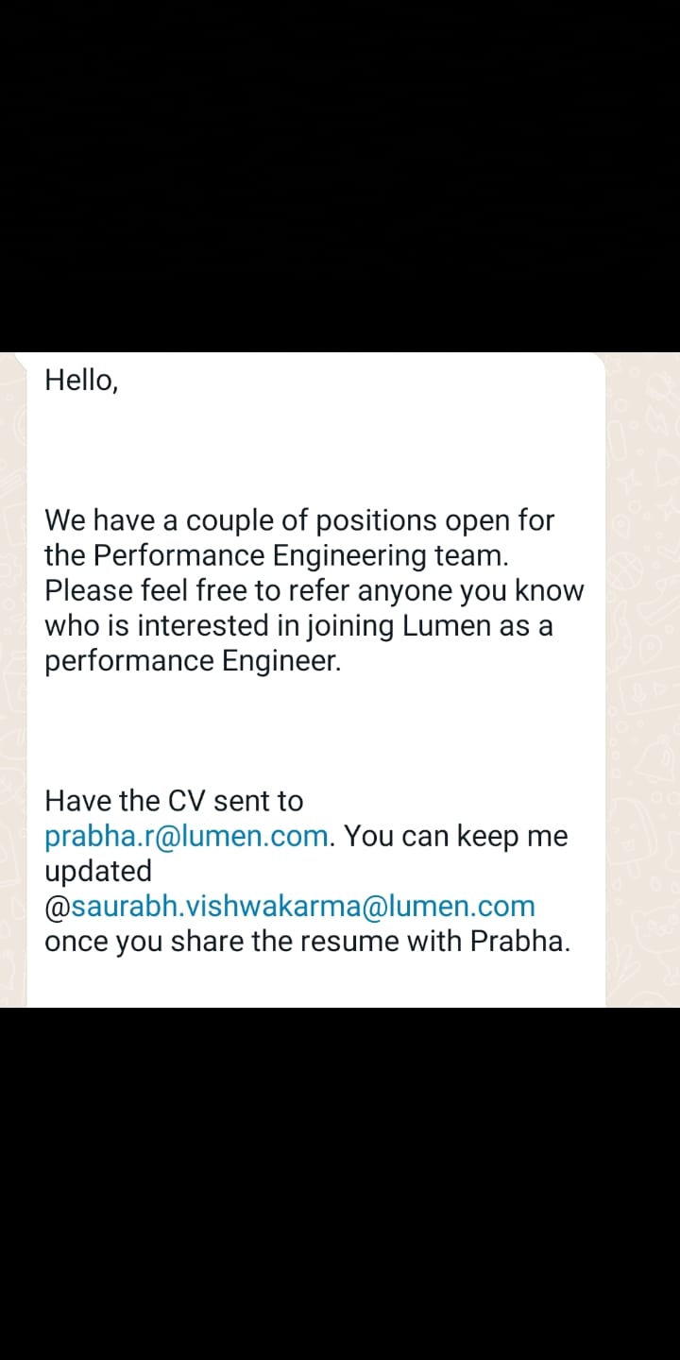Tap the "Have the CV sent to" text
The height and width of the screenshot is (1360, 680).
click(x=174, y=801)
